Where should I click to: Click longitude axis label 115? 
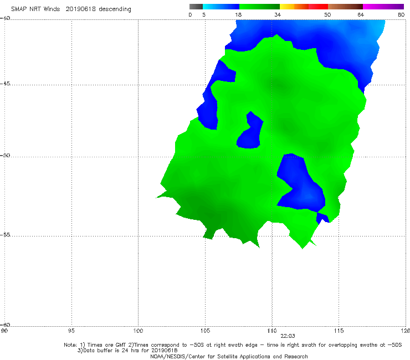point(339,331)
